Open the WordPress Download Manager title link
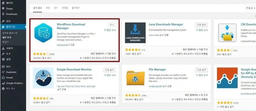 [71, 26]
